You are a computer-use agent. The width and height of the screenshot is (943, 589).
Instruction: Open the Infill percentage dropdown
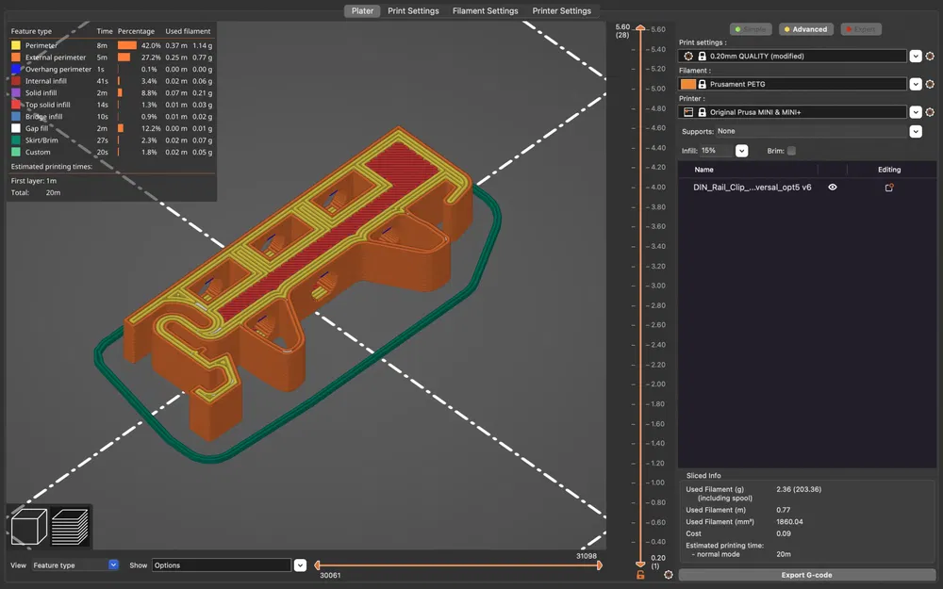pos(742,151)
